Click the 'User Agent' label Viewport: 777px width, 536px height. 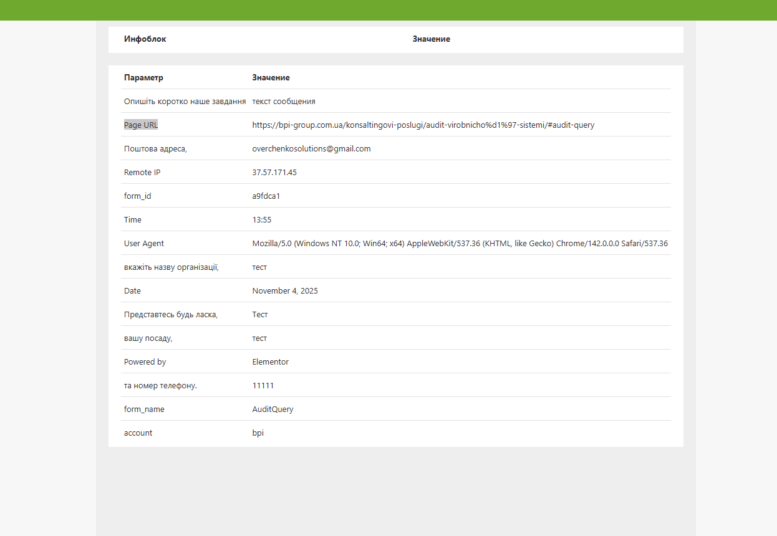[144, 244]
